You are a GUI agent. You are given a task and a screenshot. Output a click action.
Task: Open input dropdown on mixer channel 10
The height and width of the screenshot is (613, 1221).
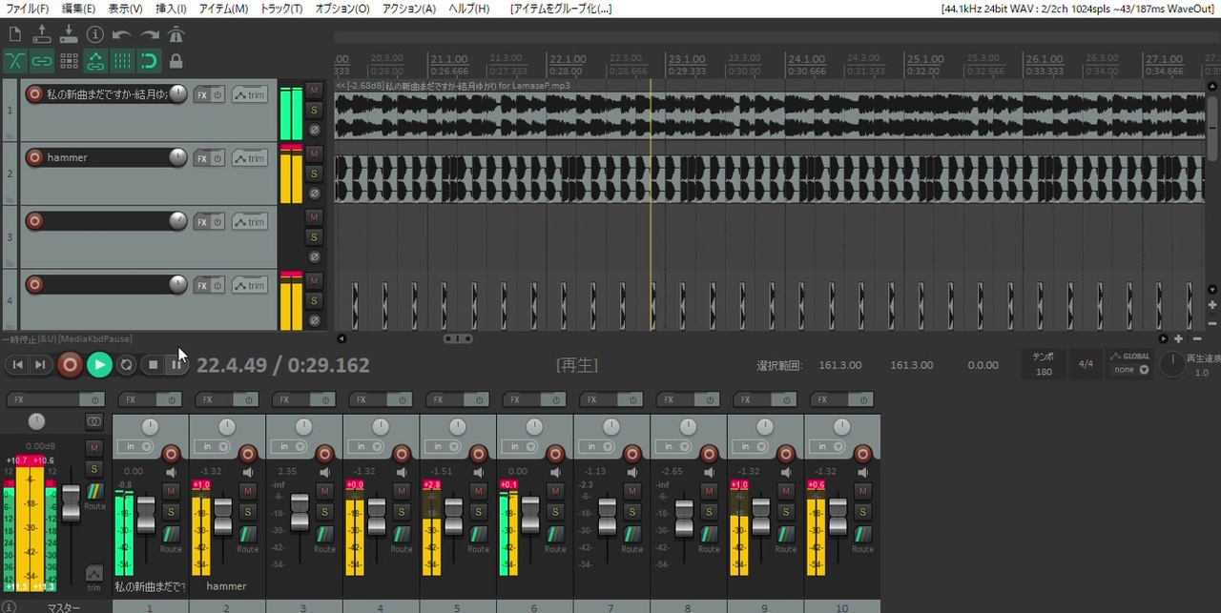coord(826,446)
